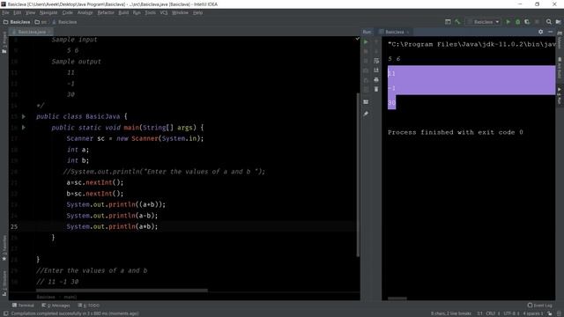Clear all console output with trash icon

(376, 89)
